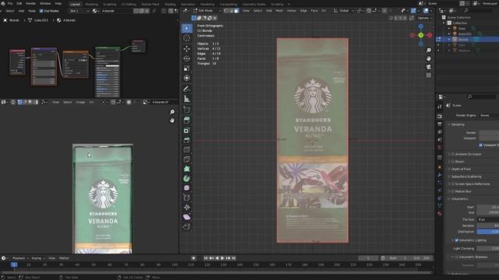The width and height of the screenshot is (499, 280).
Task: Adjust the Volumetrics Distribution slider
Action: [x=488, y=232]
